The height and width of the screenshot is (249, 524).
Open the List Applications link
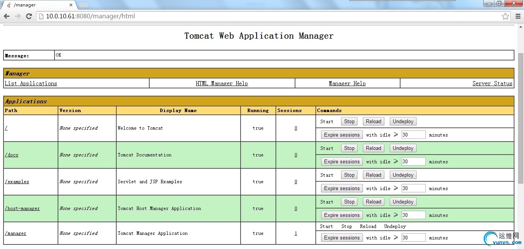[31, 83]
